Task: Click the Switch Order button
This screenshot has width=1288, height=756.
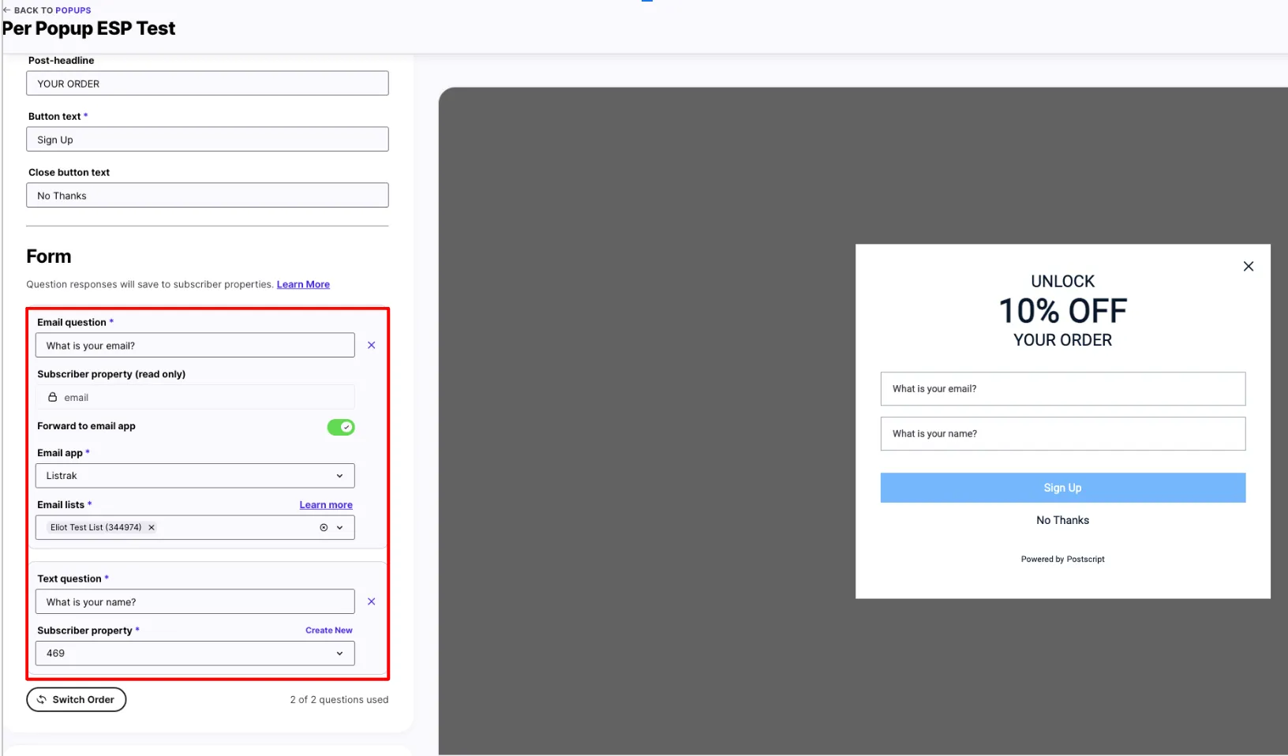Action: tap(76, 699)
